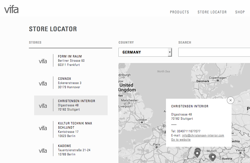Click the map pin below the popup
250x163 pixels.
point(197,154)
